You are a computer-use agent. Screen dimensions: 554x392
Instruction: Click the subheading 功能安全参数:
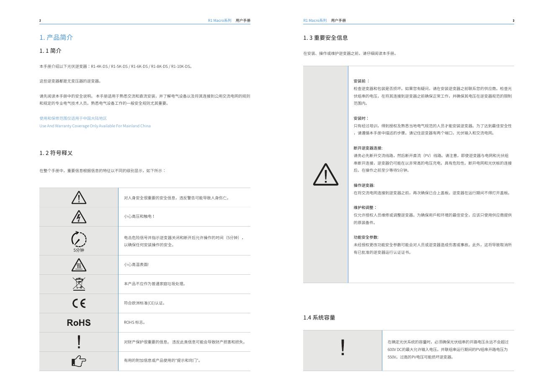pos(366,237)
